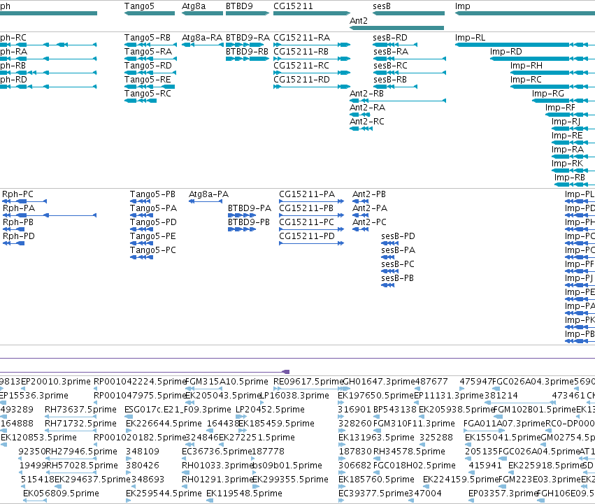Click the FGM310F11.3prime EST label
This screenshot has height=504, width=595.
tap(414, 424)
